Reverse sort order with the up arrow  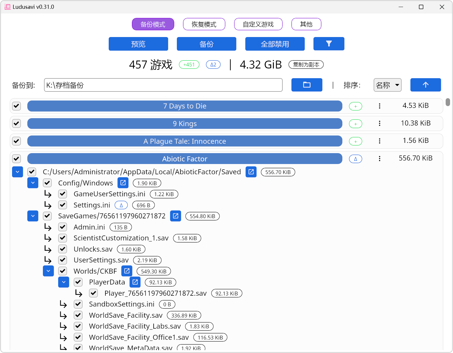click(425, 85)
